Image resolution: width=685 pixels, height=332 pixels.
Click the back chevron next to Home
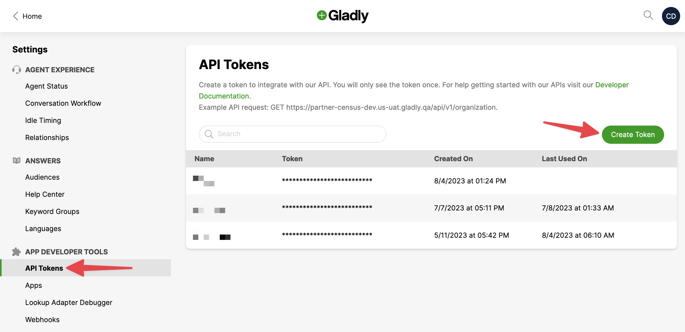(x=16, y=16)
